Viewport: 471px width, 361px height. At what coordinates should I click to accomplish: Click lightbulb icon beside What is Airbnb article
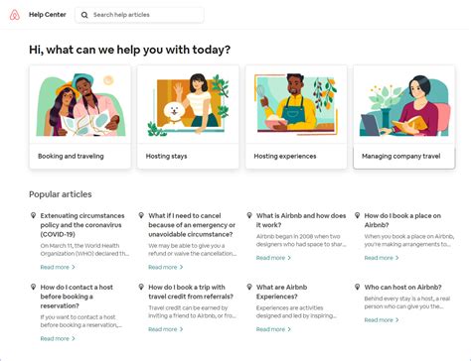[x=249, y=215]
